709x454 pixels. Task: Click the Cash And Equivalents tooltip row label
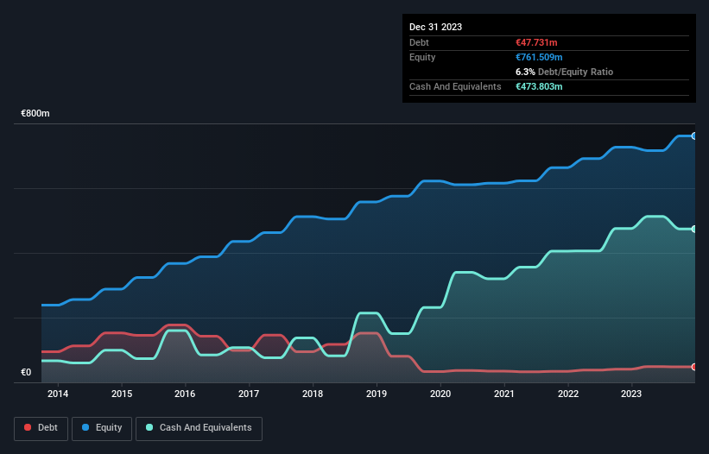click(455, 86)
